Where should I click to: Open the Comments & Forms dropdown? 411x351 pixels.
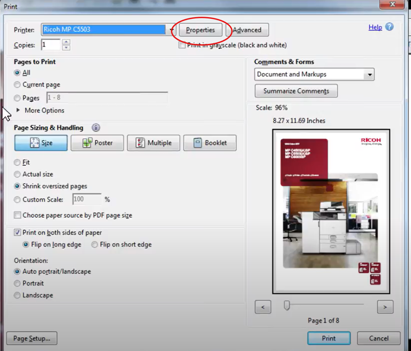coord(314,74)
